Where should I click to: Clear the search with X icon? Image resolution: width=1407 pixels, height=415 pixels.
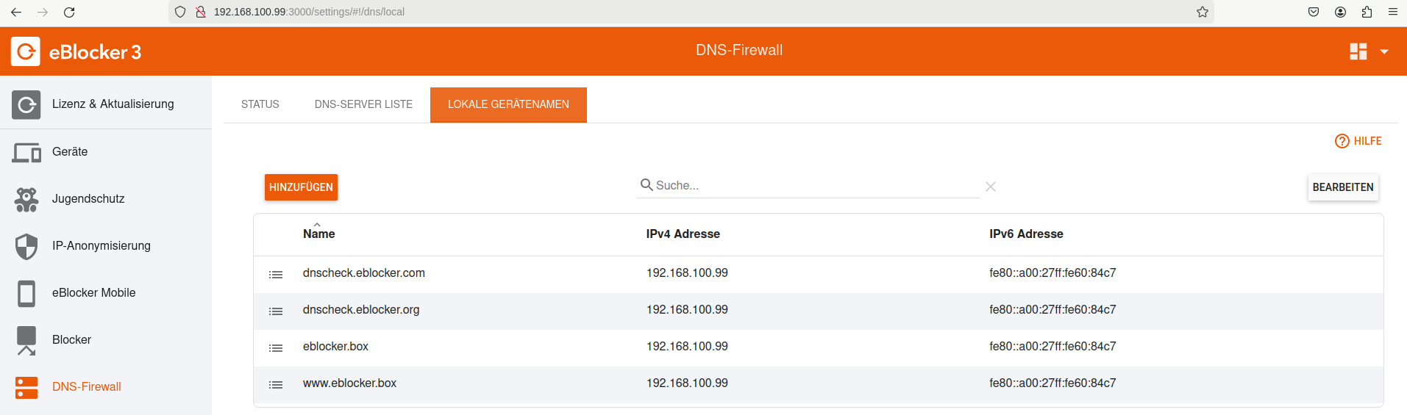coord(991,187)
